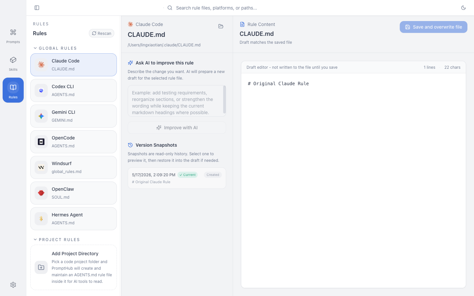Select the Codex CLI rule icon

tap(41, 90)
